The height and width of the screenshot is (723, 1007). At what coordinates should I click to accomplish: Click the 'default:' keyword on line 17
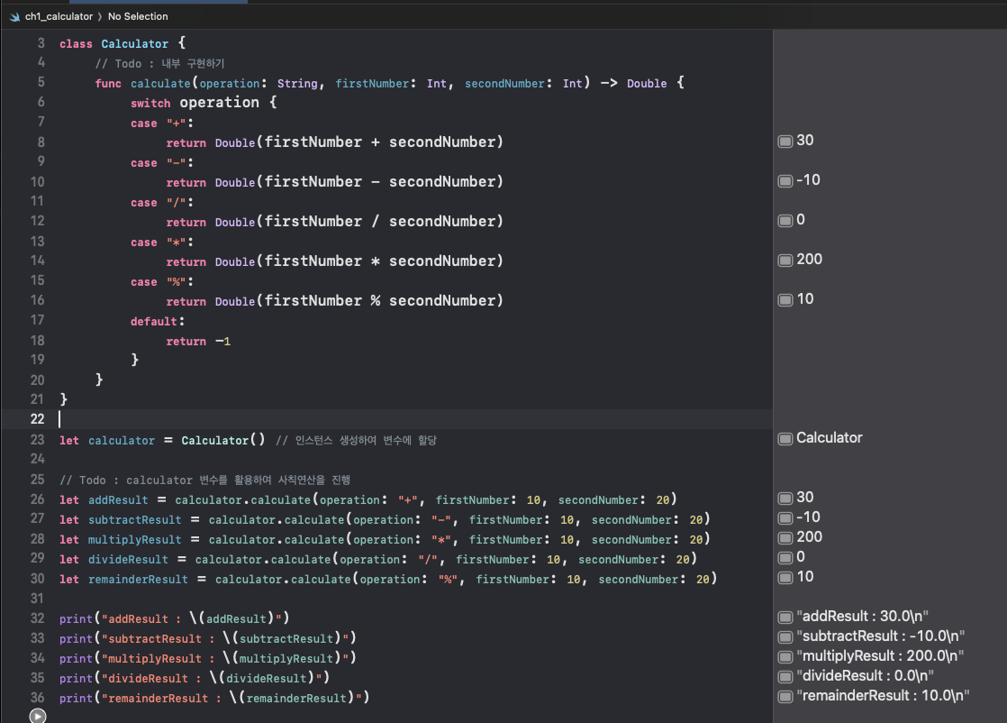158,321
